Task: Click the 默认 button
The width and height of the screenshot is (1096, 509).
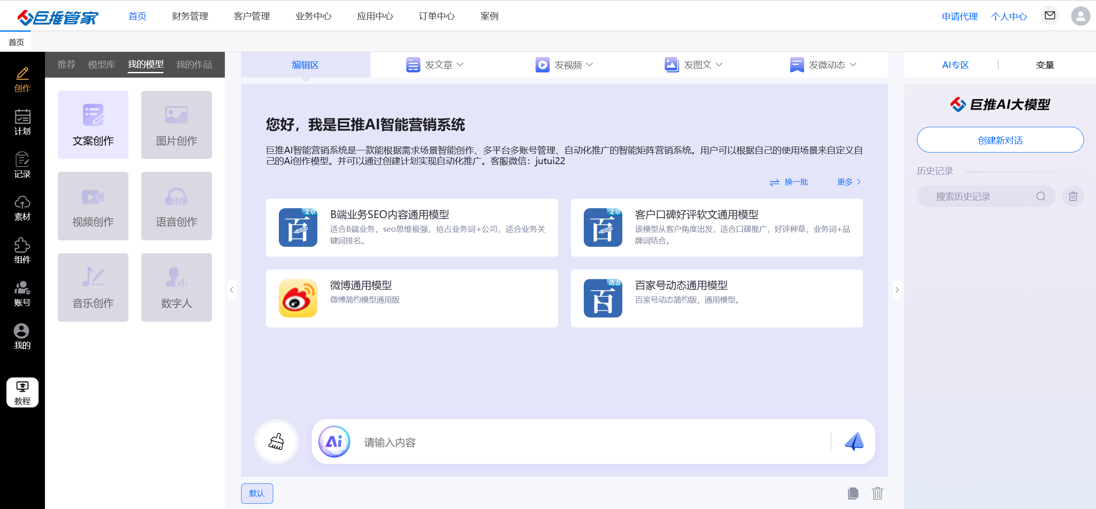Action: point(257,493)
